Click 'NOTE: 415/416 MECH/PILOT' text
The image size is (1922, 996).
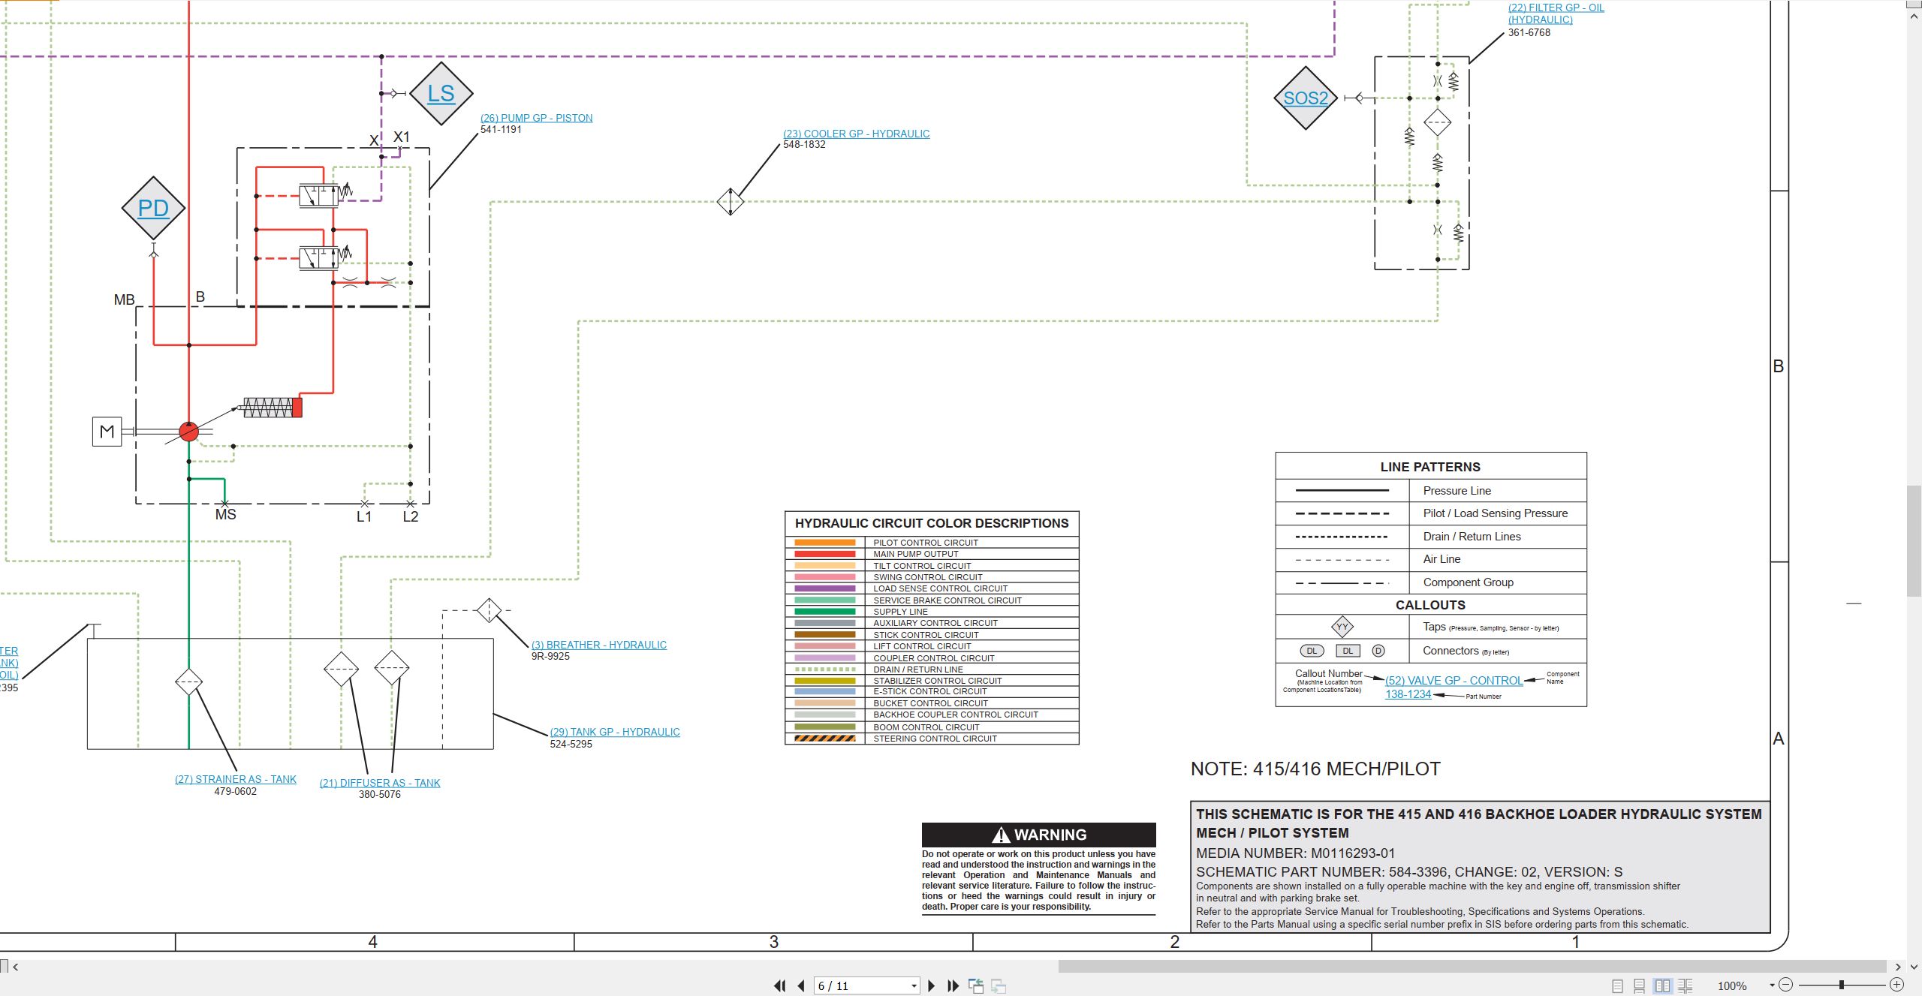(1315, 769)
